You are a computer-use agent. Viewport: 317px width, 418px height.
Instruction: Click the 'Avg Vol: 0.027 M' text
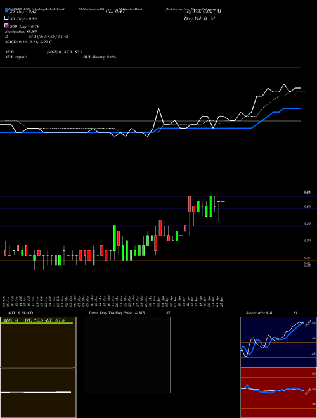(x=202, y=11)
